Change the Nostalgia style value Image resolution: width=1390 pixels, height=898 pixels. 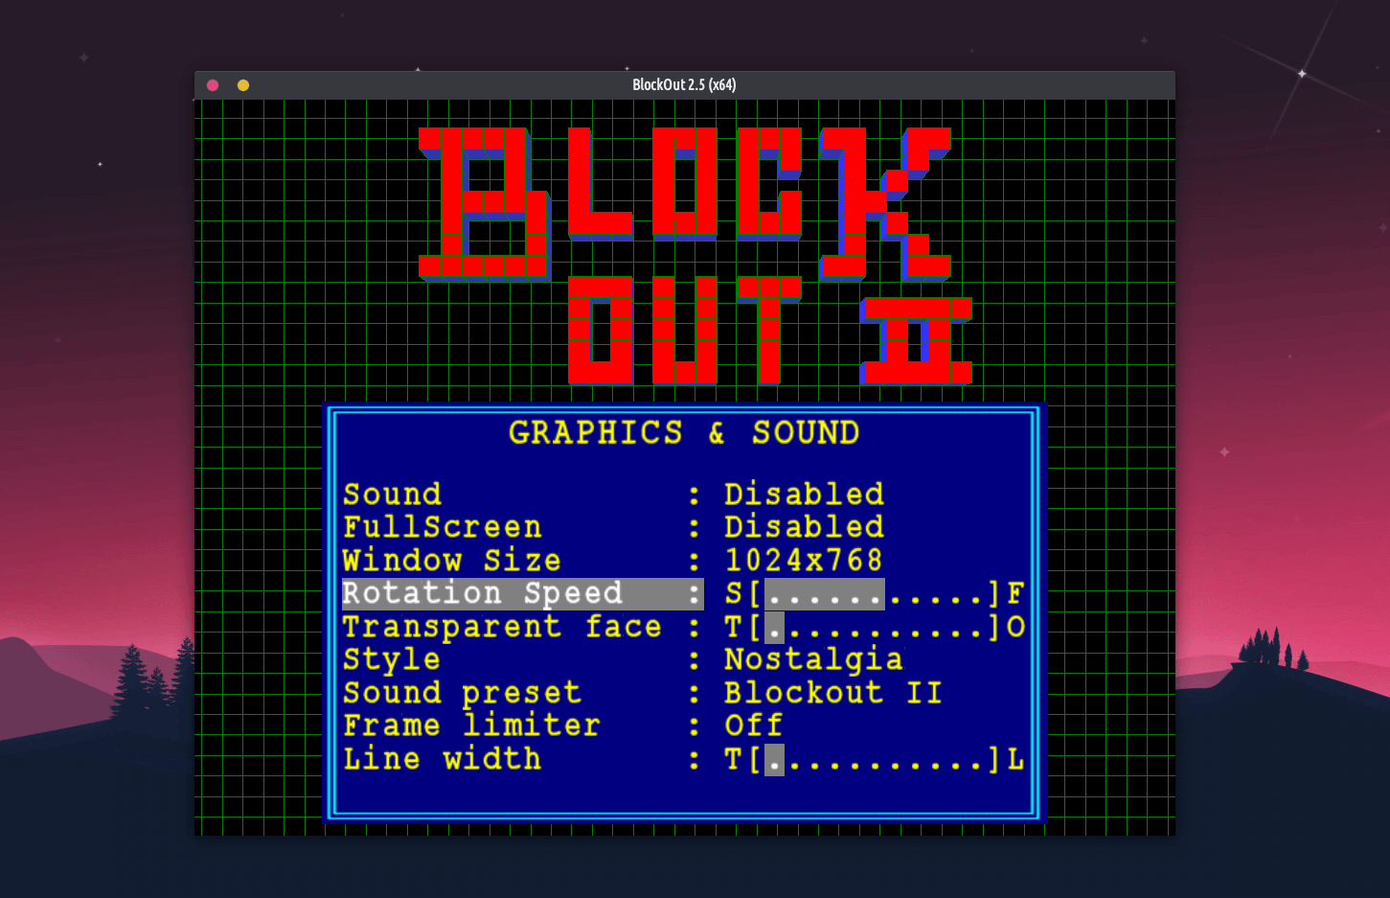pyautogui.click(x=813, y=659)
